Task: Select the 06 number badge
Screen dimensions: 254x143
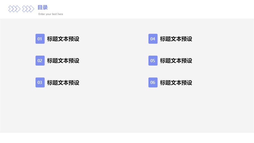Action: click(153, 83)
